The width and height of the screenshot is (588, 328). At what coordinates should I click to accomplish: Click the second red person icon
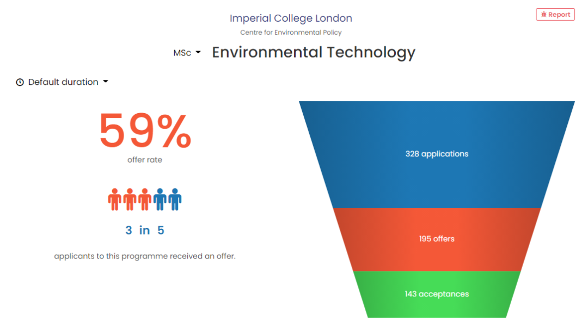pos(130,198)
